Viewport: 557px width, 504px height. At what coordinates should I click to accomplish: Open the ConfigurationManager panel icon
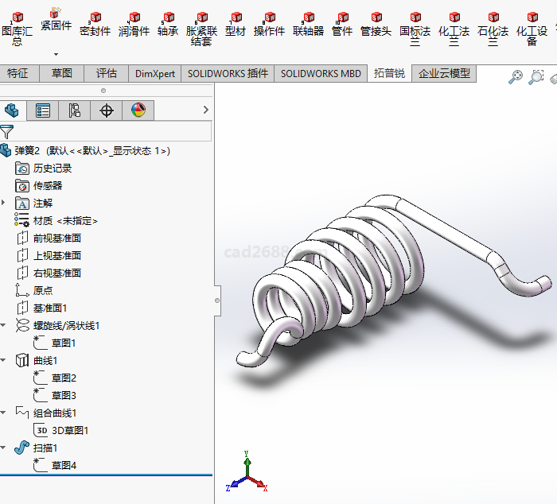[75, 110]
